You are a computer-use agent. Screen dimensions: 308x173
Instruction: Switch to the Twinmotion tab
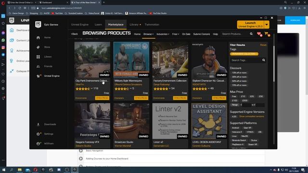[x=152, y=25]
